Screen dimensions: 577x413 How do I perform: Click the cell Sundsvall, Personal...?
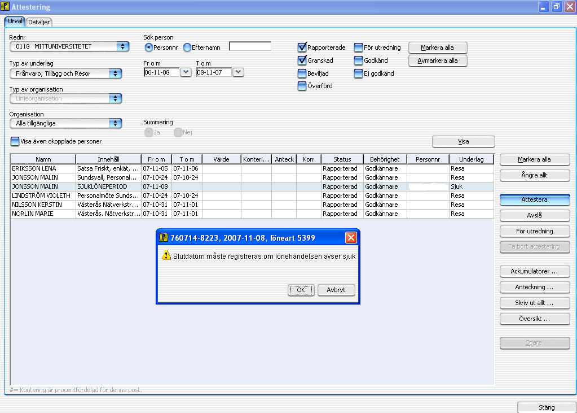pos(108,177)
